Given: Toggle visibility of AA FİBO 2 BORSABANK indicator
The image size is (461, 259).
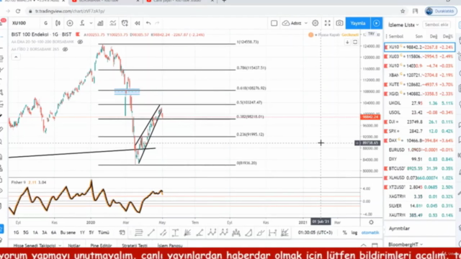Looking at the screenshot, I should coord(66,50).
